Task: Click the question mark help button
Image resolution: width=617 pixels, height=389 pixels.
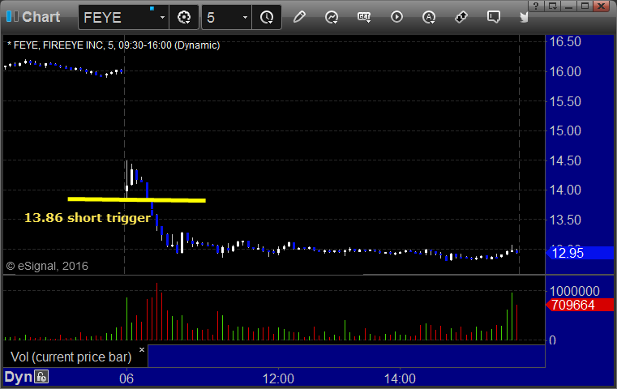Action: [536, 6]
